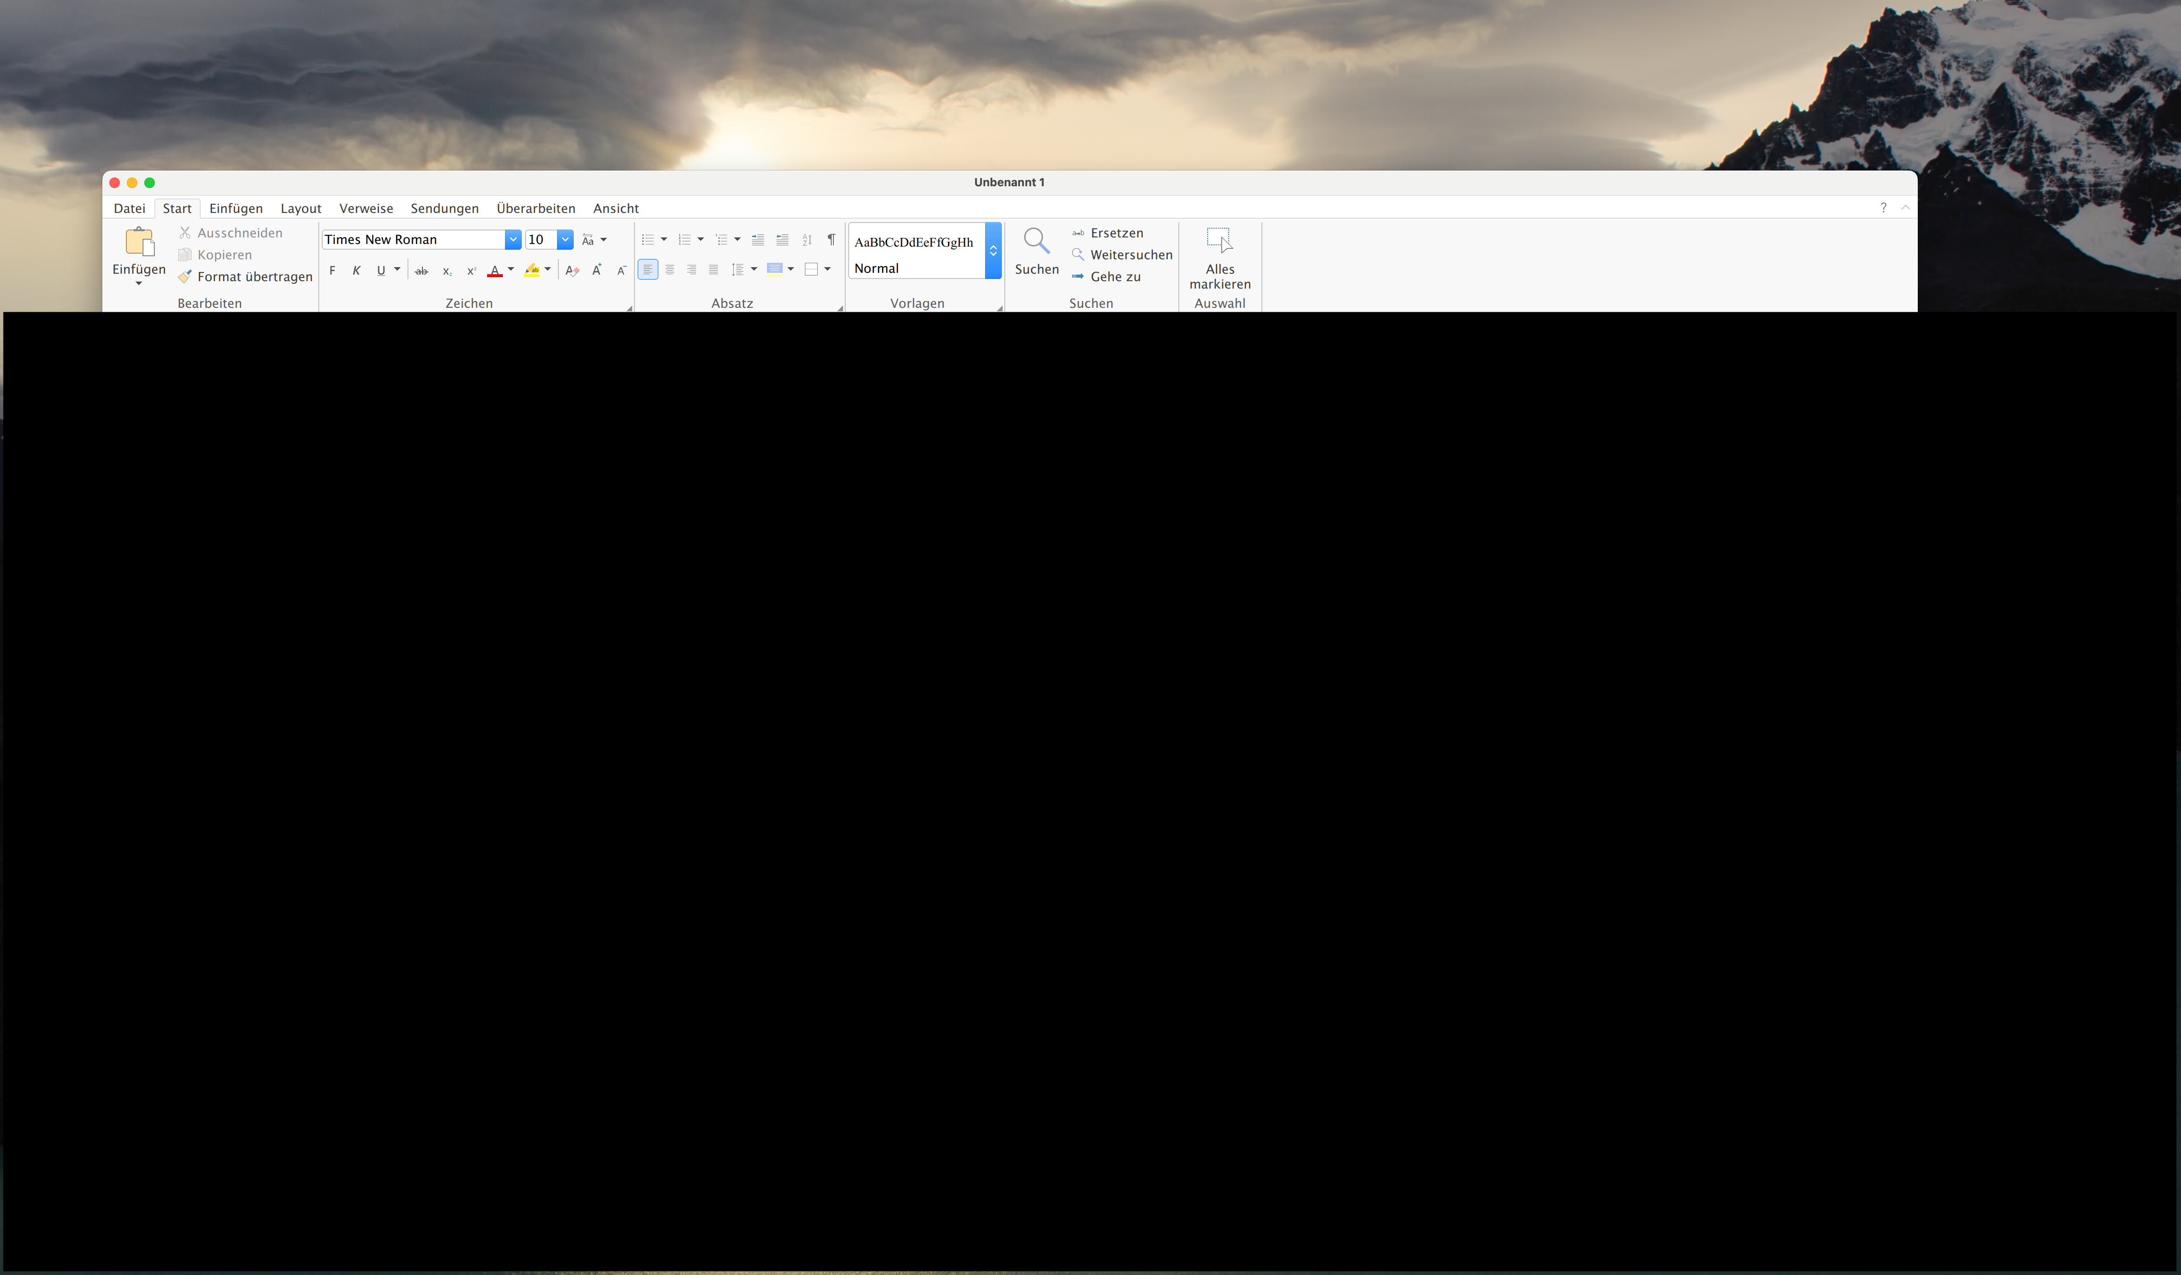Open font color dropdown arrow
This screenshot has width=2181, height=1275.
(x=511, y=269)
